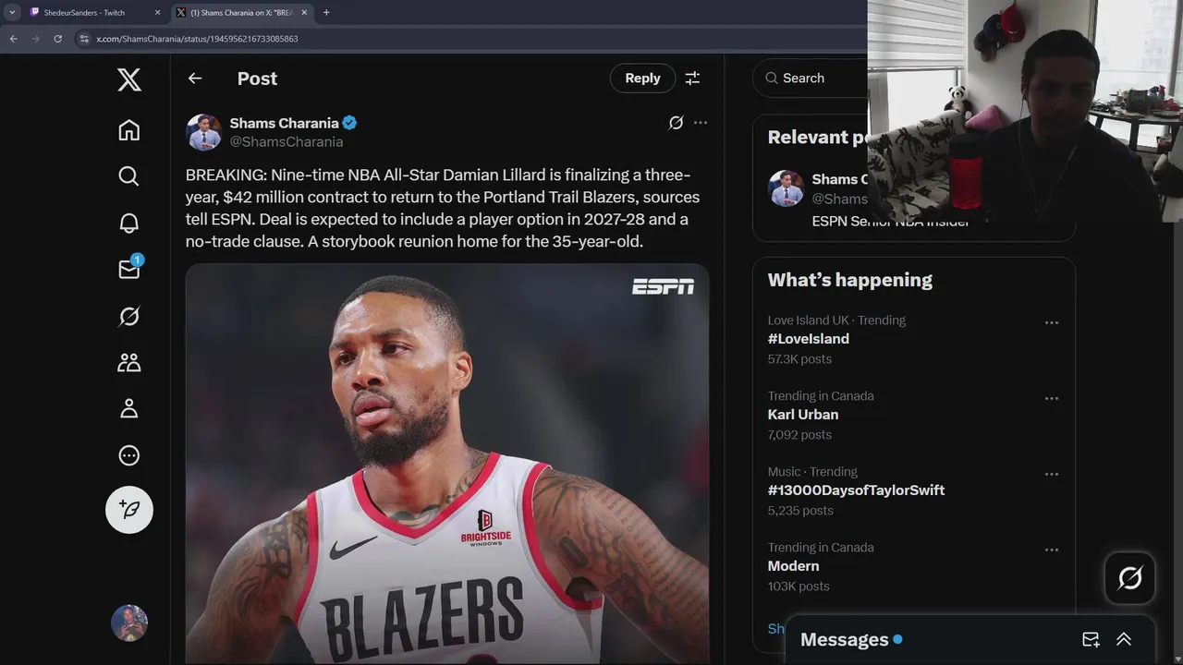Viewport: 1183px width, 665px height.
Task: Go to Home via house icon
Action: [x=129, y=130]
